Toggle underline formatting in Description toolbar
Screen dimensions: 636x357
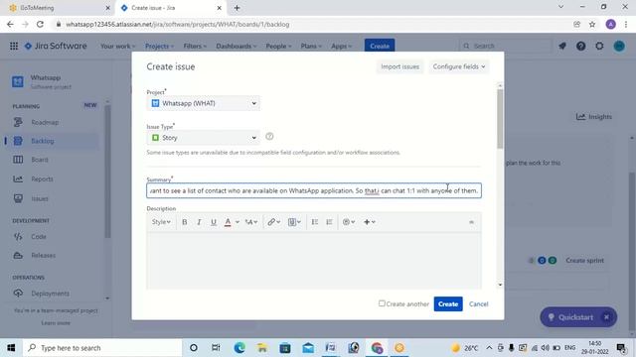coord(214,222)
